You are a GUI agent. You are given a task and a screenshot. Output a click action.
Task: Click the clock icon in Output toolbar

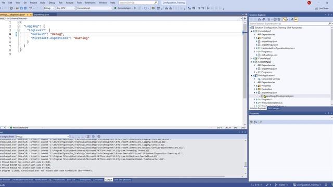click(x=99, y=137)
